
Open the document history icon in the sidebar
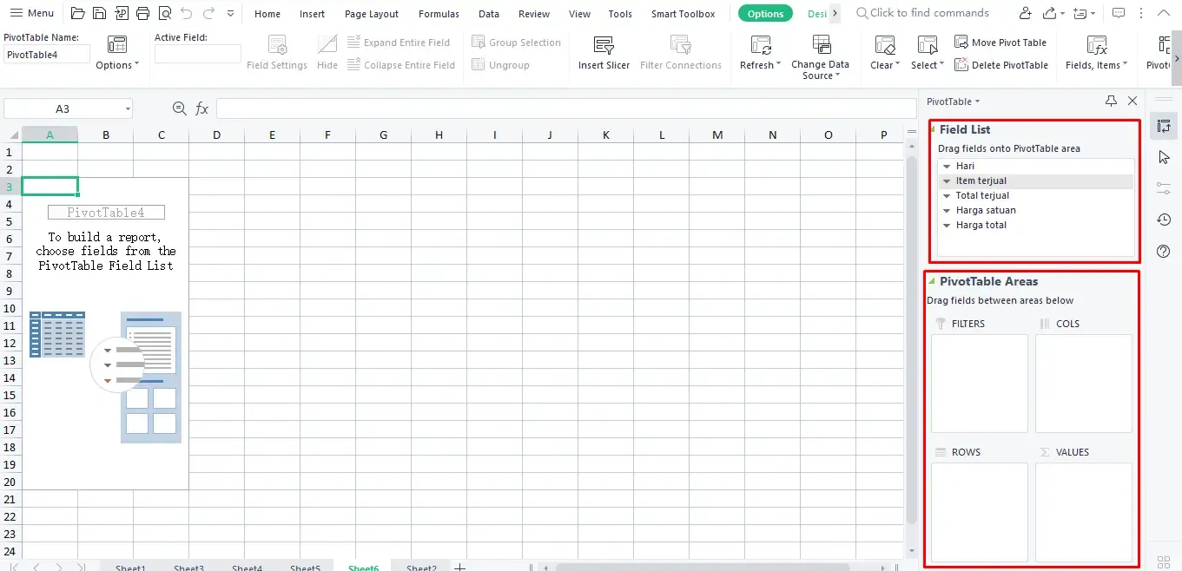[x=1163, y=220]
